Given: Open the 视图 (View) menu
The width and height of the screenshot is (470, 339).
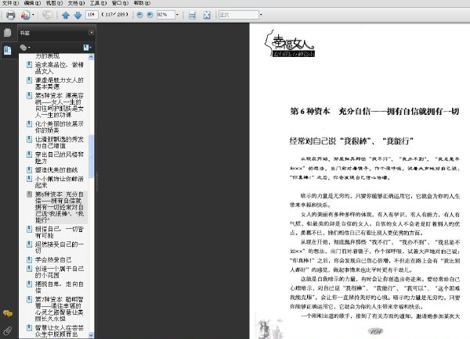Looking at the screenshot, I should tap(54, 3).
